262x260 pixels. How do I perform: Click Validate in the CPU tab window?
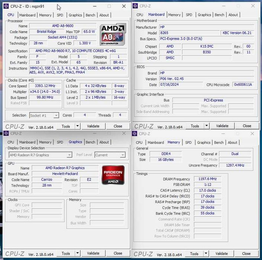[93, 126]
